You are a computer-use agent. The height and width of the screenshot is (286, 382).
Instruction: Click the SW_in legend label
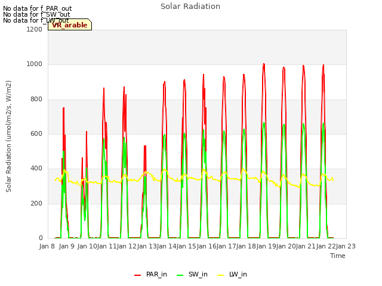pos(198,274)
